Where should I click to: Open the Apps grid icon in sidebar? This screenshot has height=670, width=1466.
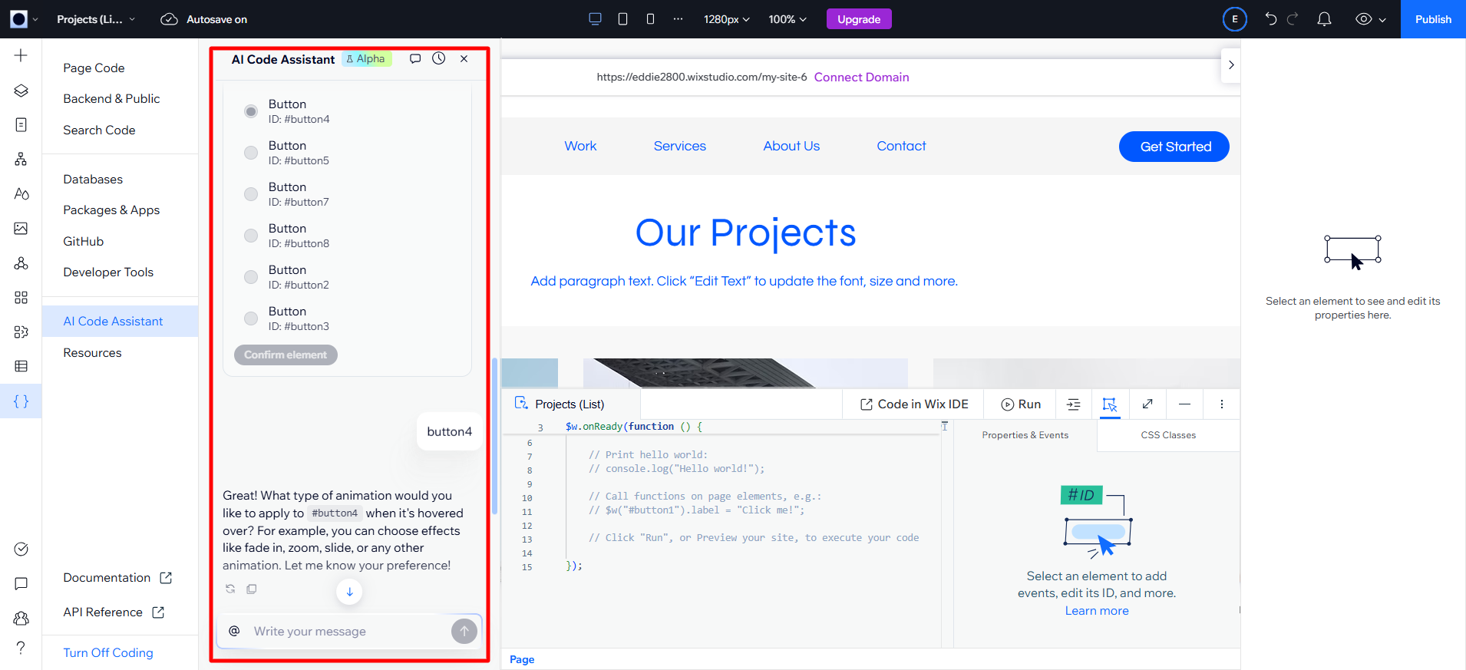(x=21, y=297)
